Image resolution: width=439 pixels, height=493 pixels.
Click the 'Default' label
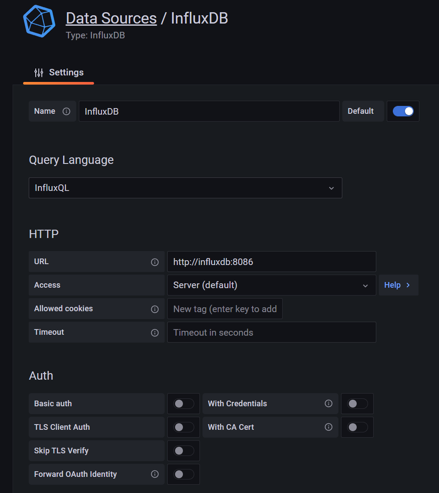tap(361, 111)
